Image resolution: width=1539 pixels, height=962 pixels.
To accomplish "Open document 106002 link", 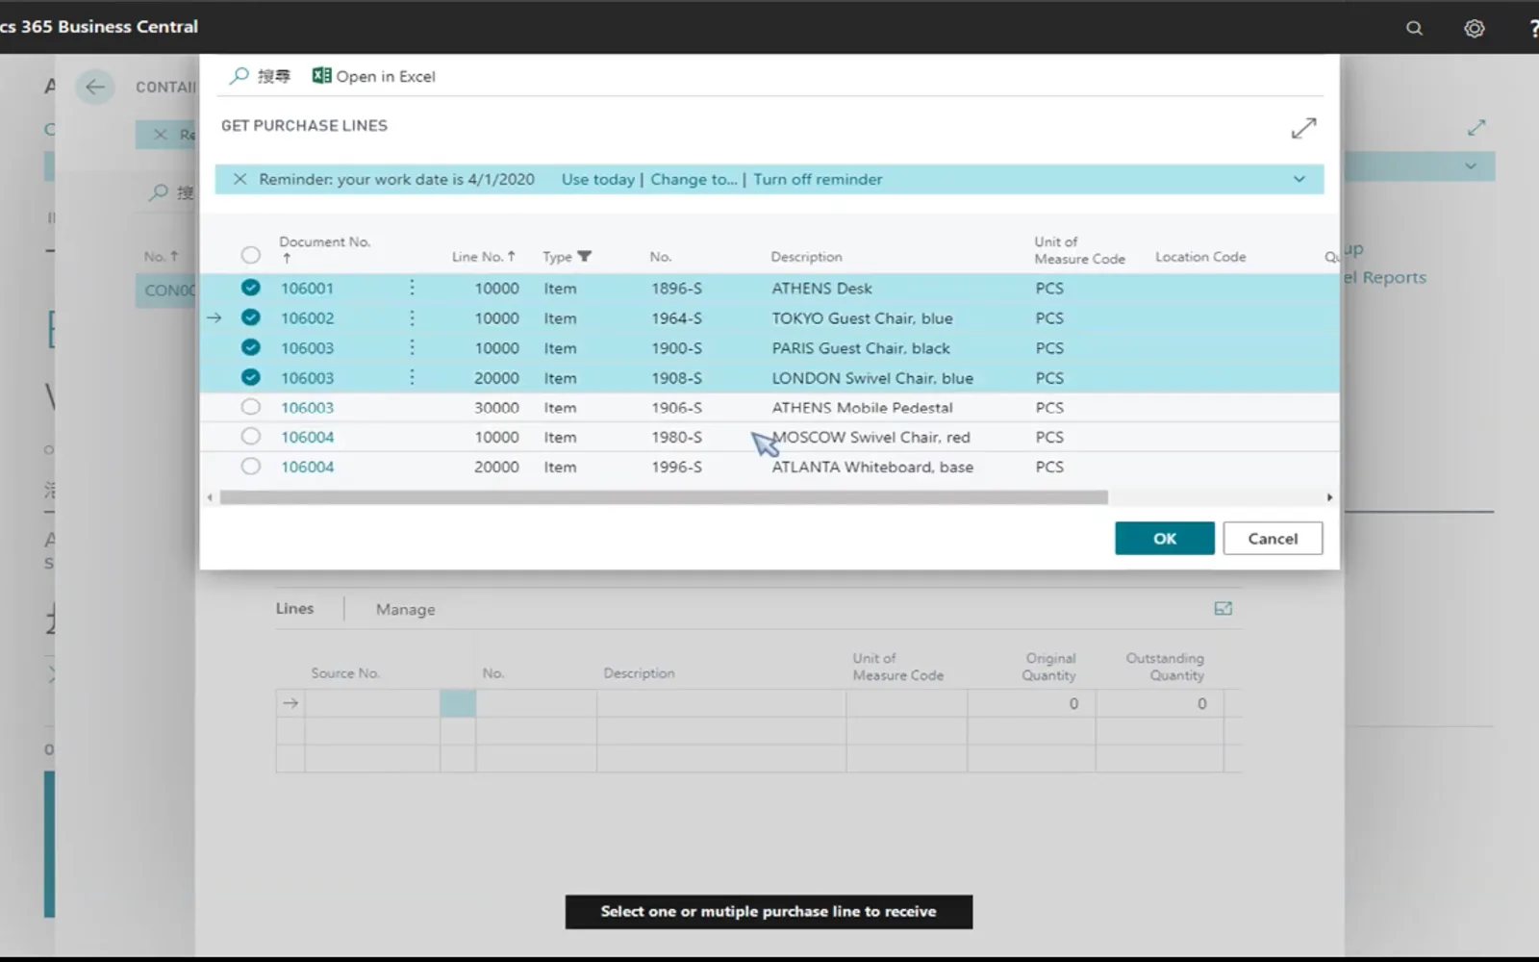I will point(307,317).
